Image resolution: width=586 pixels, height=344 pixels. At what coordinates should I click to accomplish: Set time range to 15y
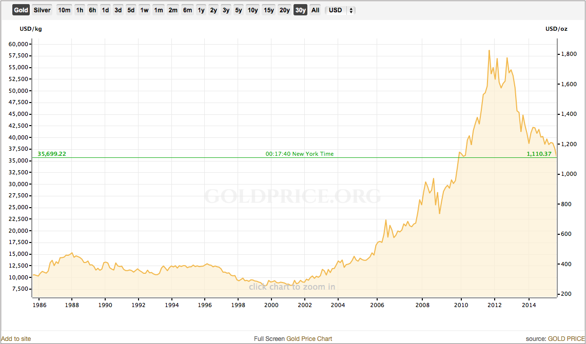pyautogui.click(x=269, y=10)
